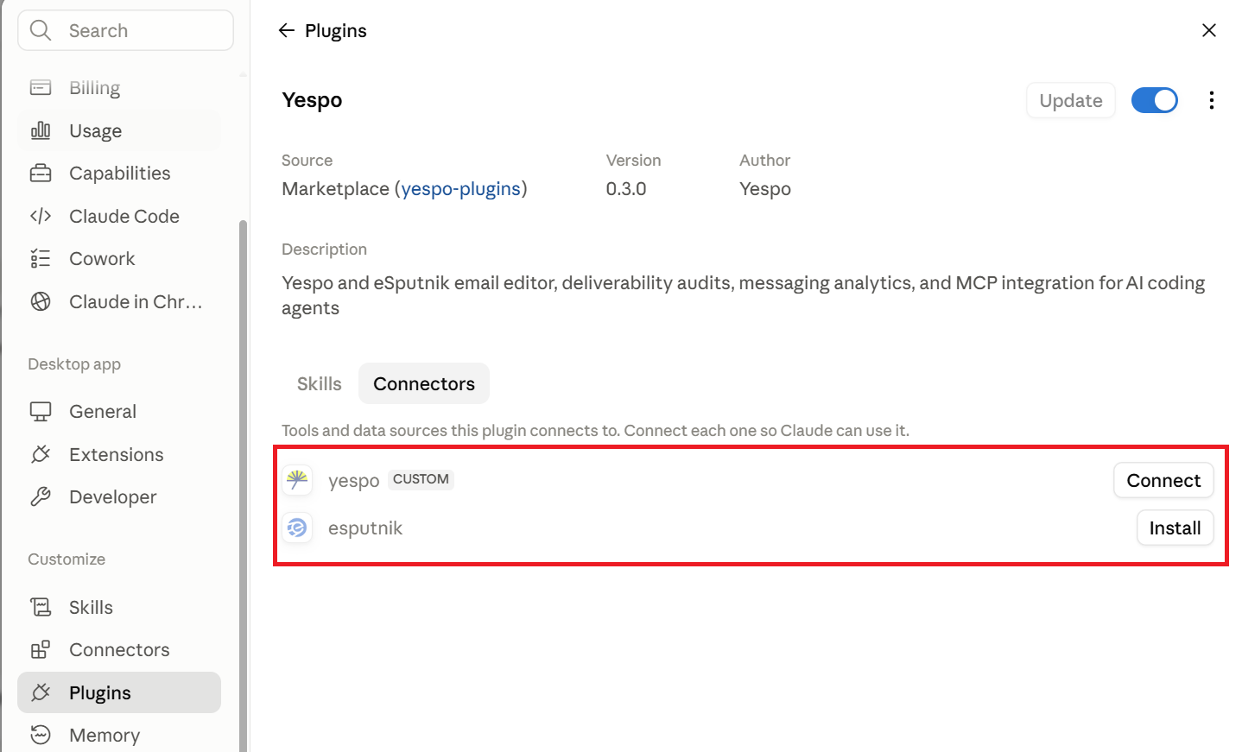Click the Claude Code brackets icon
Viewport: 1242px width, 752px height.
(41, 216)
